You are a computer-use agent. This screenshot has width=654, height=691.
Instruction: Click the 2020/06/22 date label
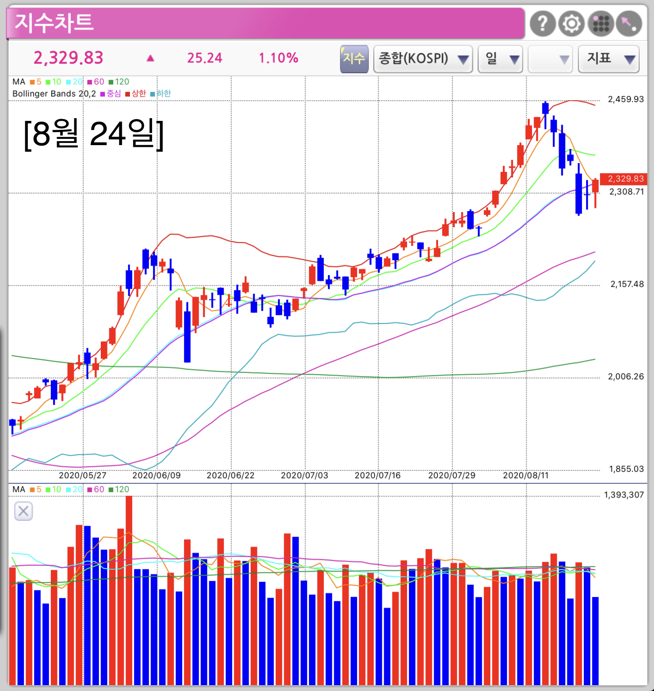pos(230,475)
